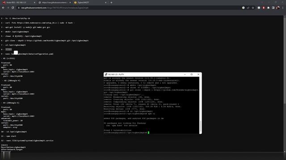Open the Chrome profile avatar
286x160 pixels.
point(278,8)
